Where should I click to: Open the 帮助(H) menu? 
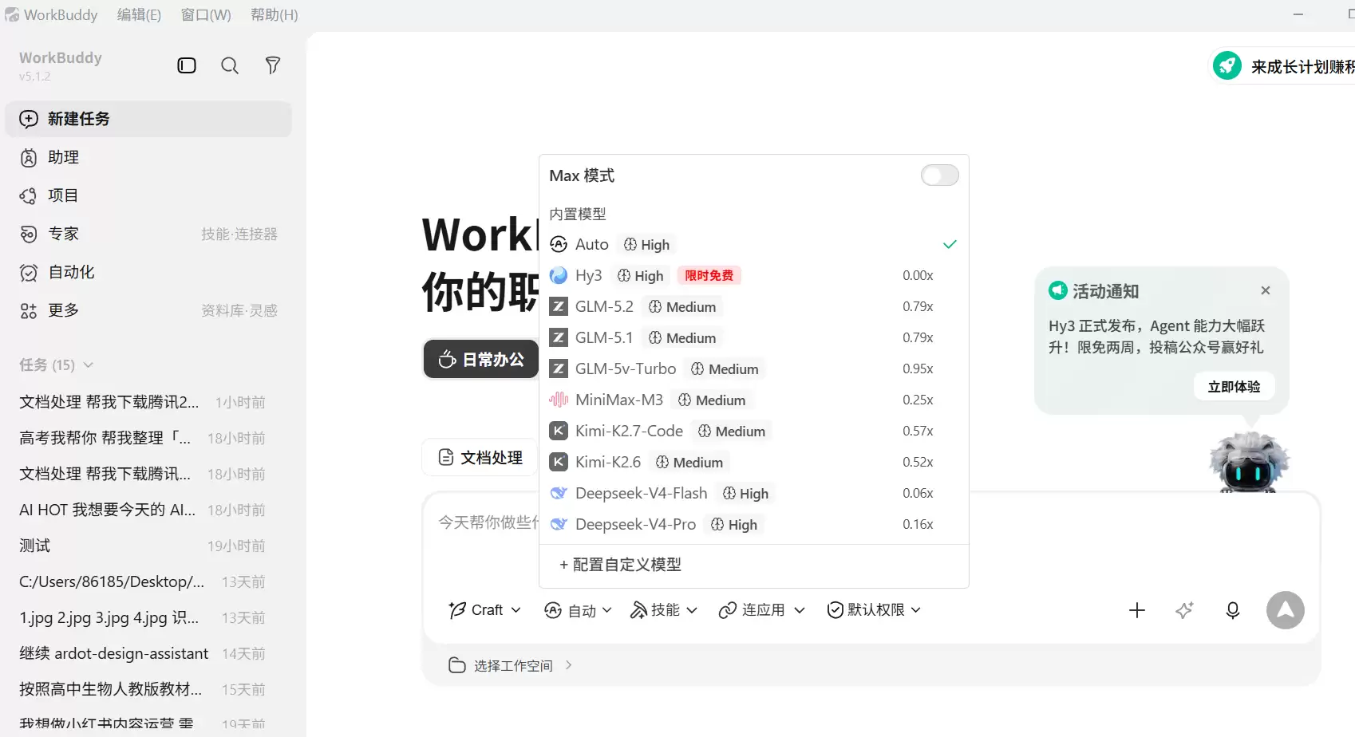[x=275, y=15]
